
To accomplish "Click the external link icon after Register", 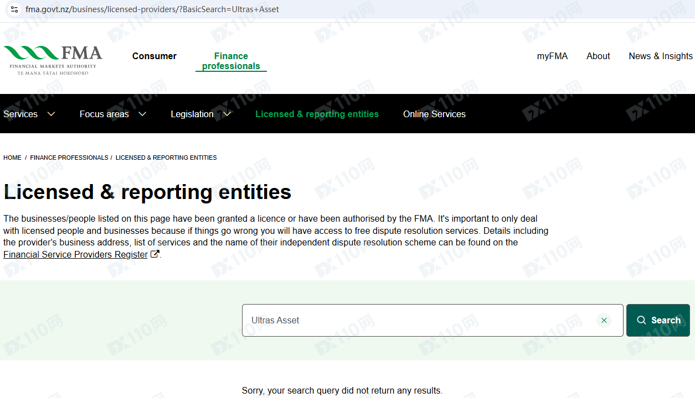I will [155, 254].
